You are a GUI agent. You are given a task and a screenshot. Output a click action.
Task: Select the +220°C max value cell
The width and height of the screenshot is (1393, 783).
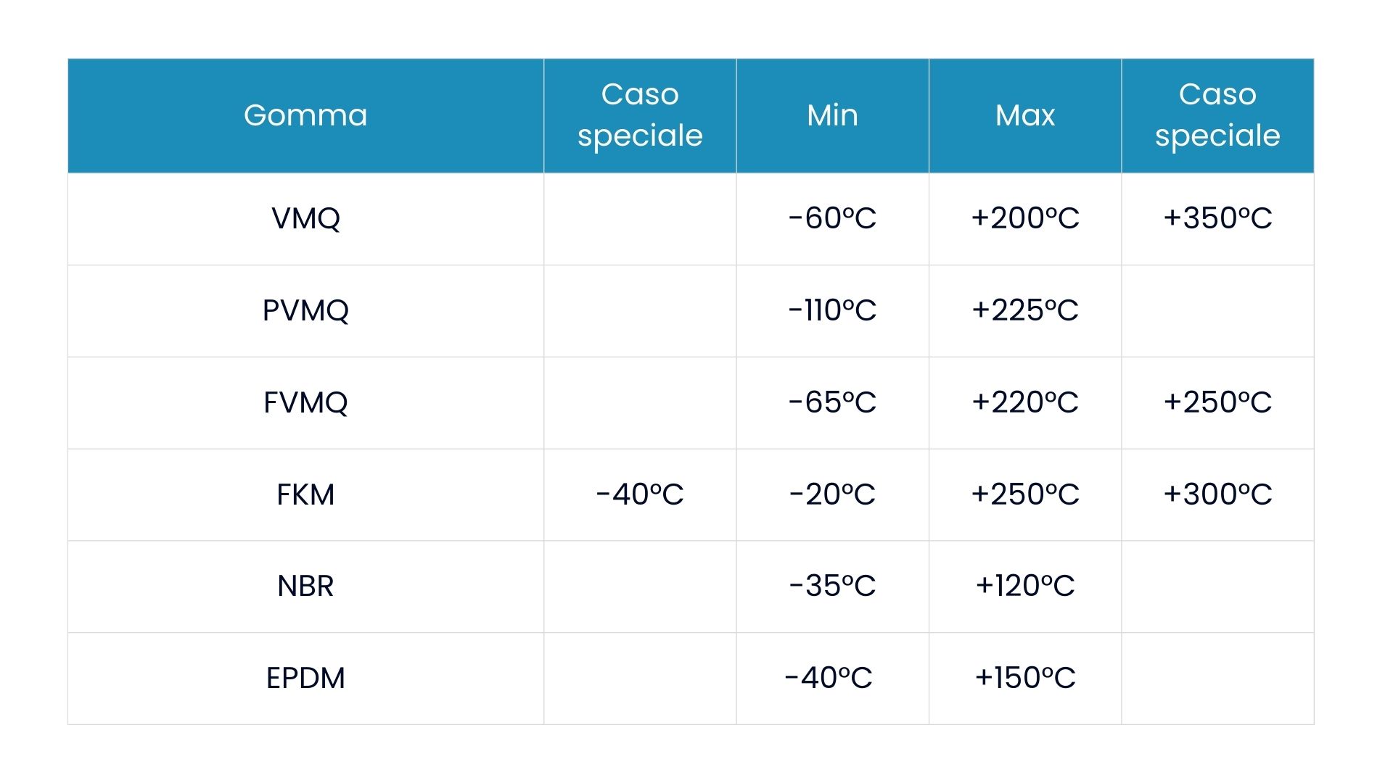coord(1024,402)
